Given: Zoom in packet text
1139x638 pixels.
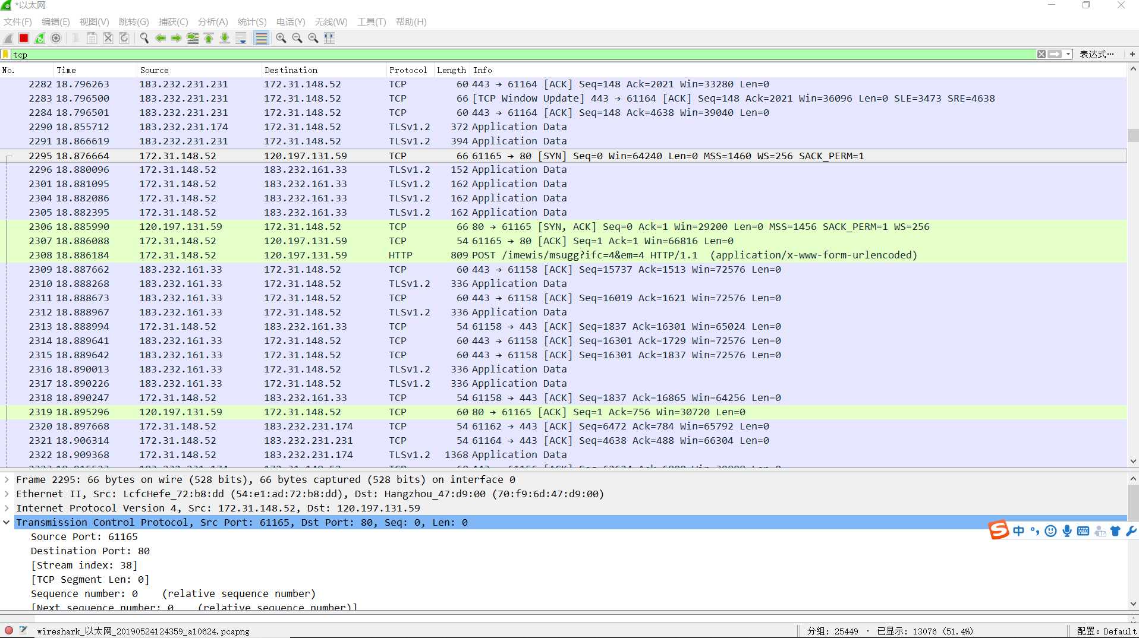Looking at the screenshot, I should pyautogui.click(x=281, y=38).
